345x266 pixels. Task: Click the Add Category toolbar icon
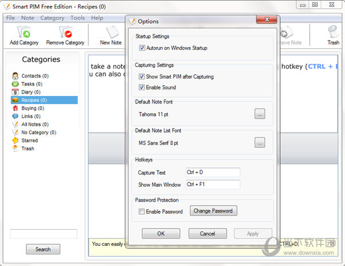click(24, 32)
